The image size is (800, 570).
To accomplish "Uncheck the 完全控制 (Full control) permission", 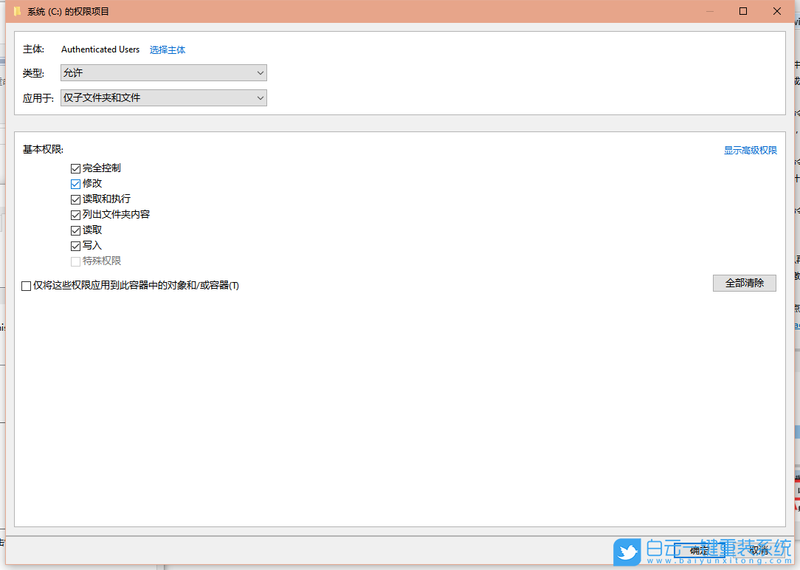I will [x=75, y=168].
